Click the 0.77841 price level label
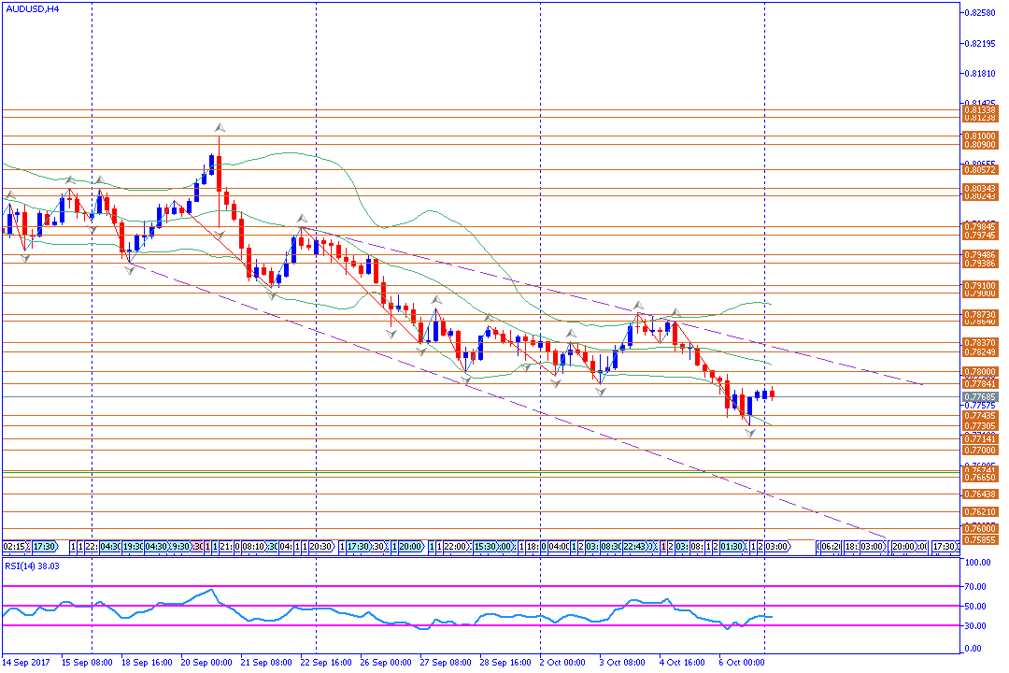Viewport: 1009px width, 673px height. coord(979,384)
